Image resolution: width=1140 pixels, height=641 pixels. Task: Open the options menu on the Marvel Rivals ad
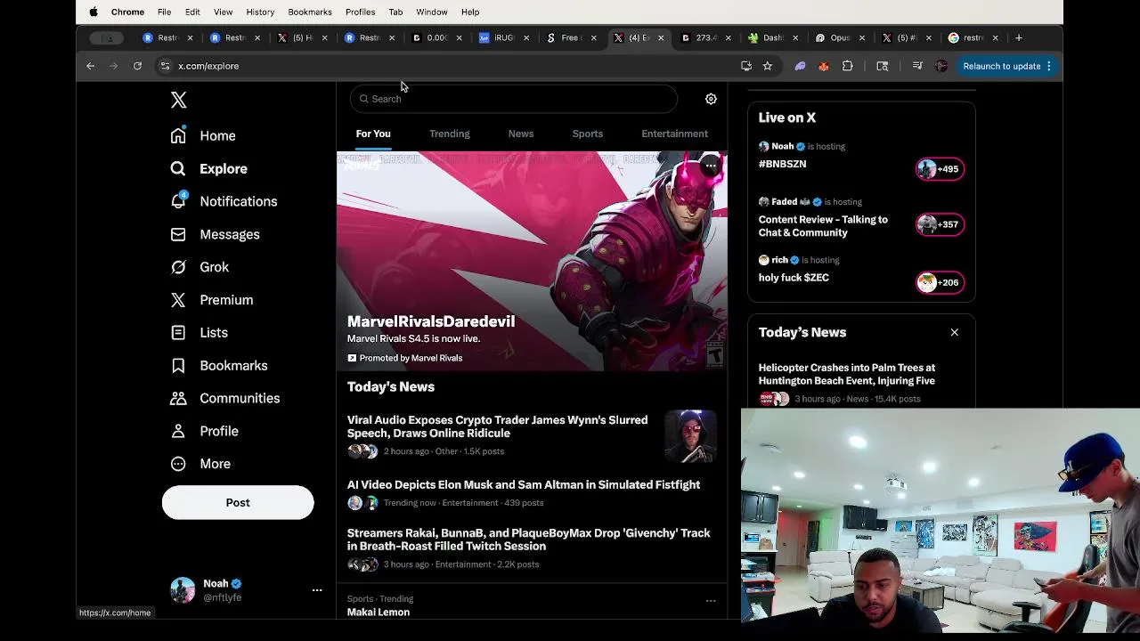point(711,166)
